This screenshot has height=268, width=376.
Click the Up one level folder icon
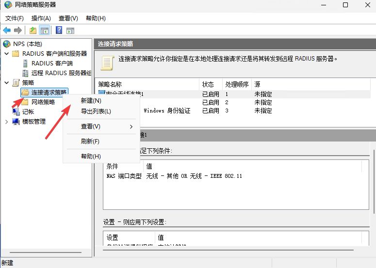(x=33, y=31)
